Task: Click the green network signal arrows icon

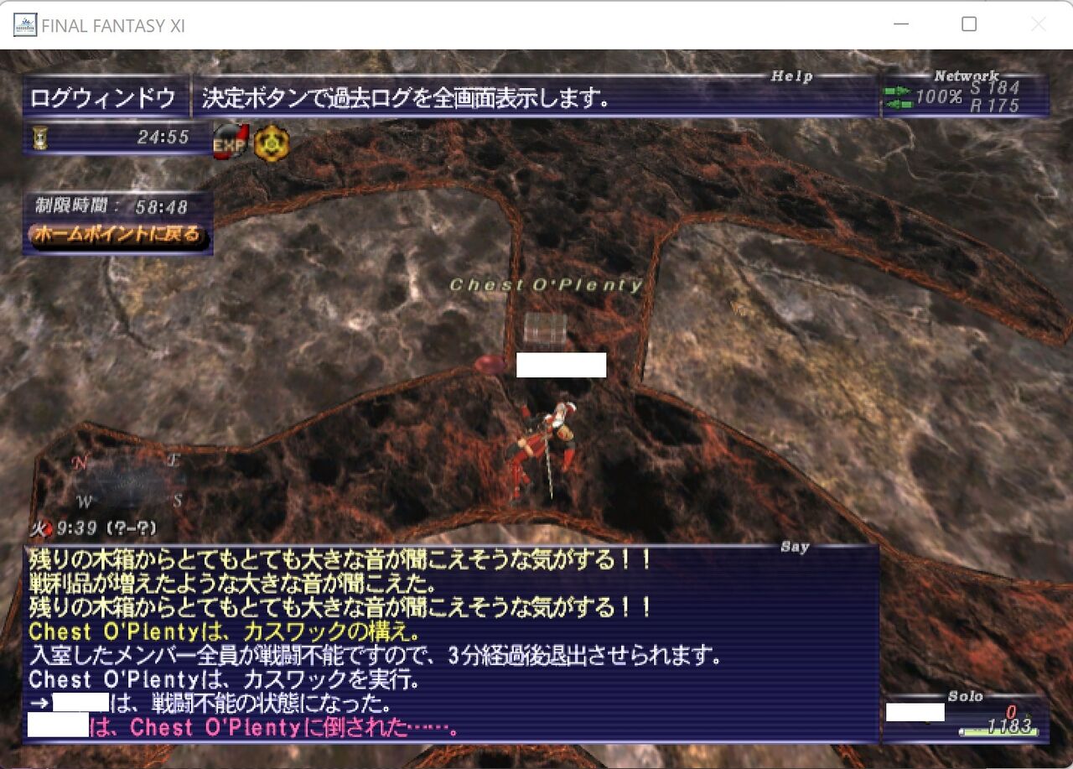Action: coord(898,96)
